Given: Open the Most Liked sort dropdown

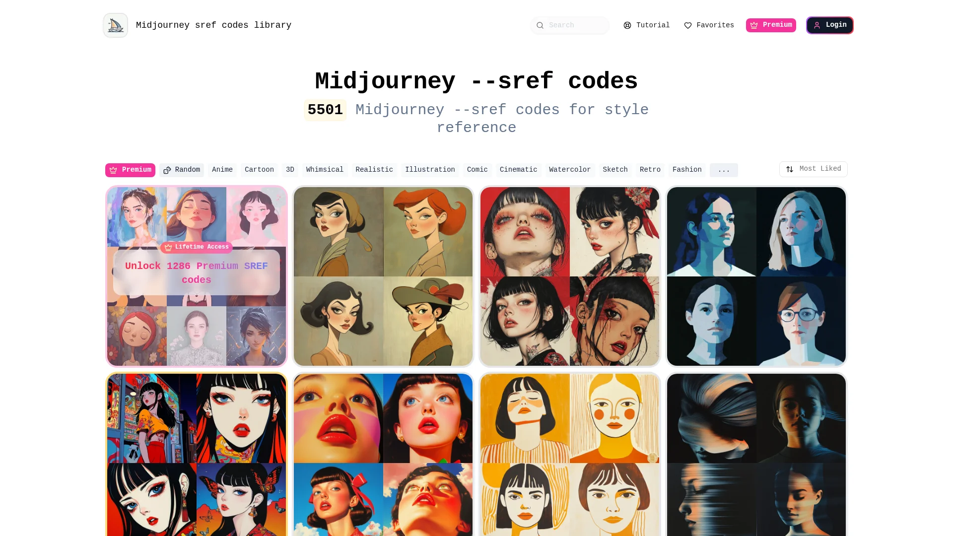Looking at the screenshot, I should pyautogui.click(x=813, y=169).
